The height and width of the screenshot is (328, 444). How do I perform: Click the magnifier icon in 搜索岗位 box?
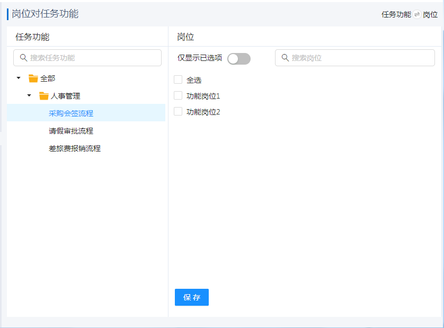[285, 58]
